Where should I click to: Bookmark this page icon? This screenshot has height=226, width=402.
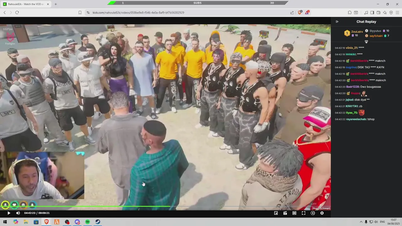(80, 13)
